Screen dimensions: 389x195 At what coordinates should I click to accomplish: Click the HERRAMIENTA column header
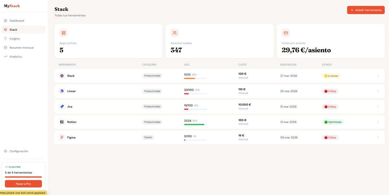67,65
